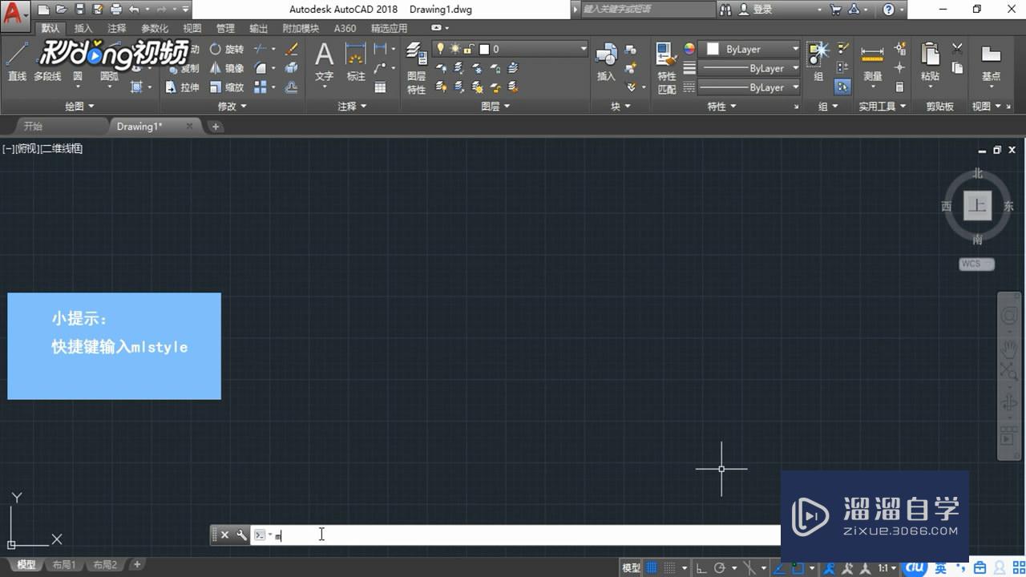Select the Rotate (旋转) tool
This screenshot has height=577, width=1026.
click(227, 49)
